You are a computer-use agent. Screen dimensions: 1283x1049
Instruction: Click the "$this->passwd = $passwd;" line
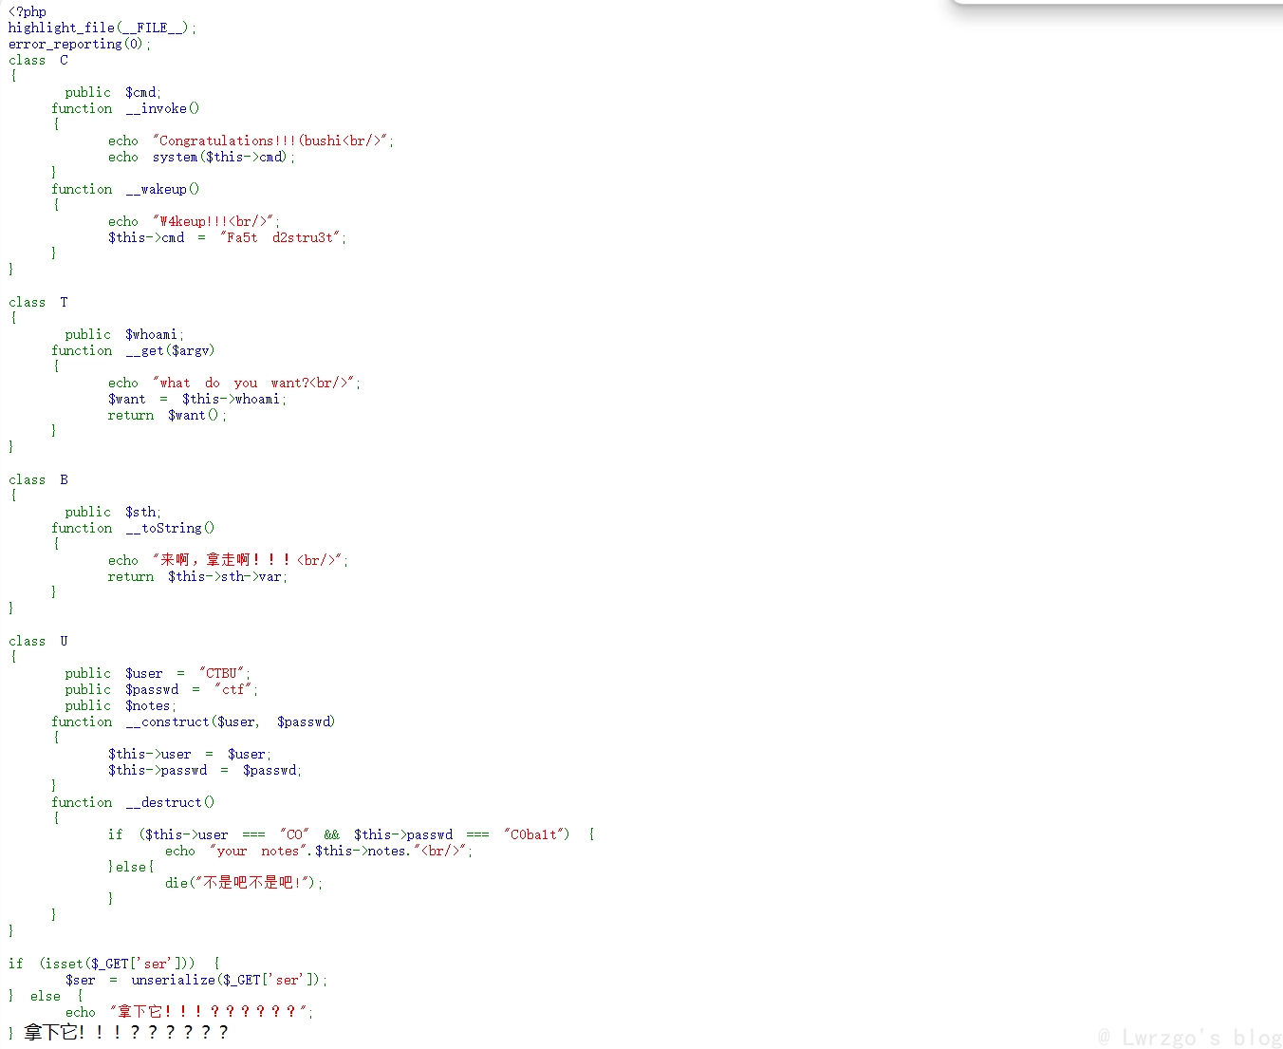pos(205,770)
